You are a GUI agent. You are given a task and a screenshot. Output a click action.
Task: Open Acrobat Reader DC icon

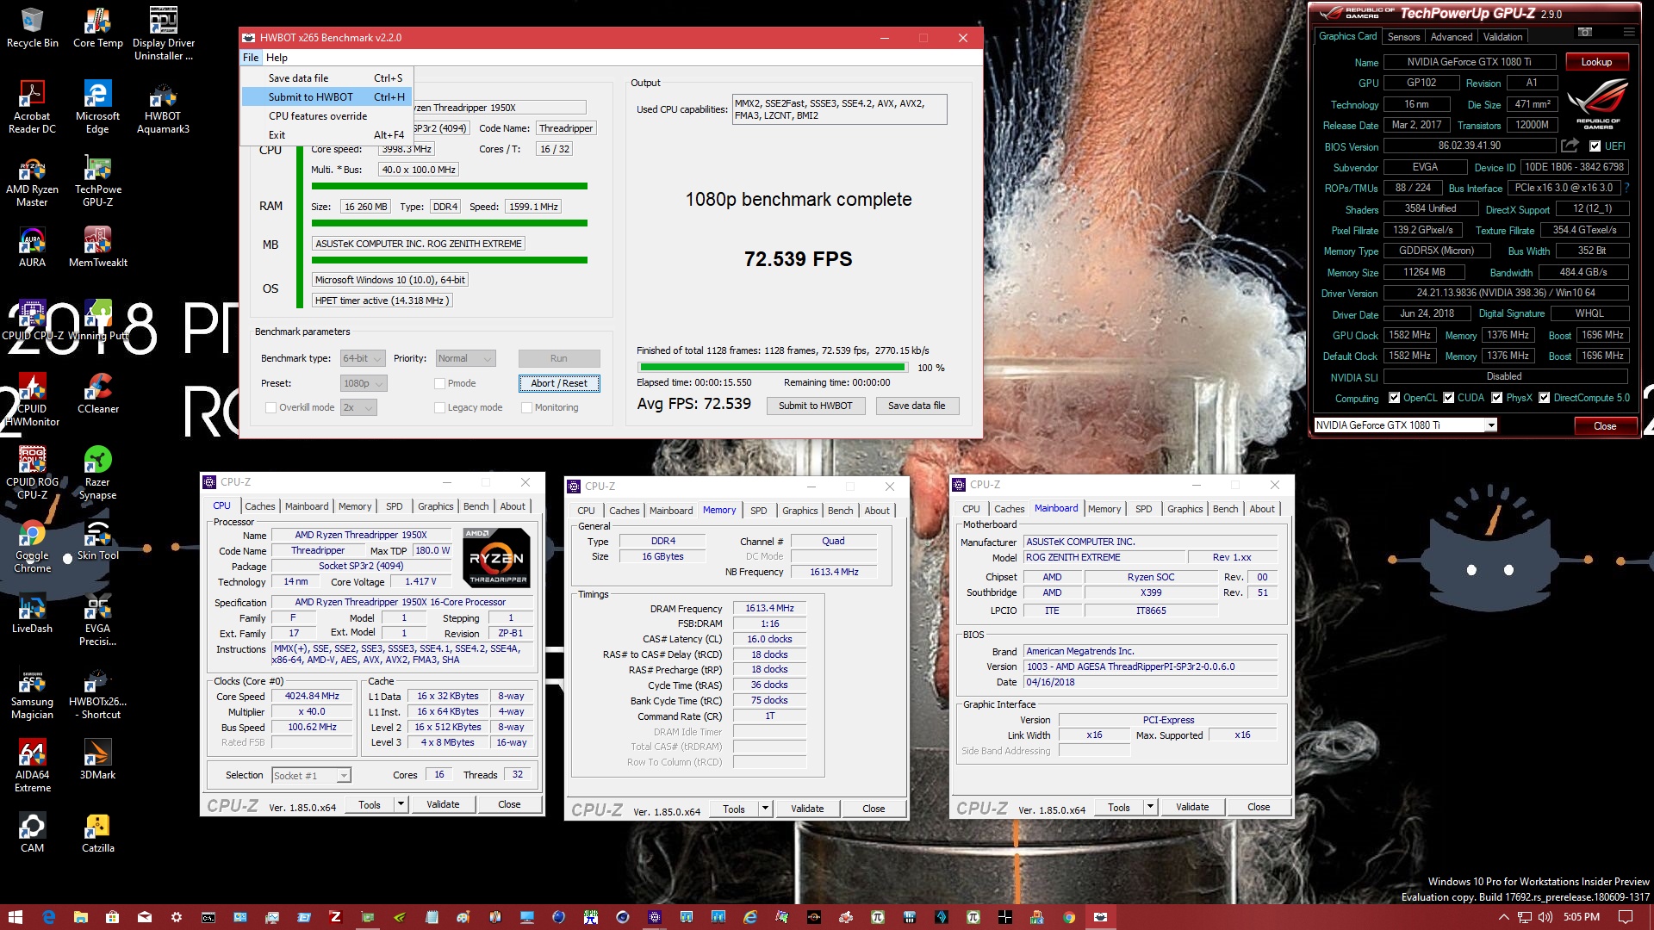coord(32,108)
